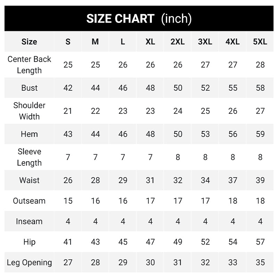Select the 'Waist' row label
Viewport: 278px width, 278px height.
pyautogui.click(x=29, y=180)
